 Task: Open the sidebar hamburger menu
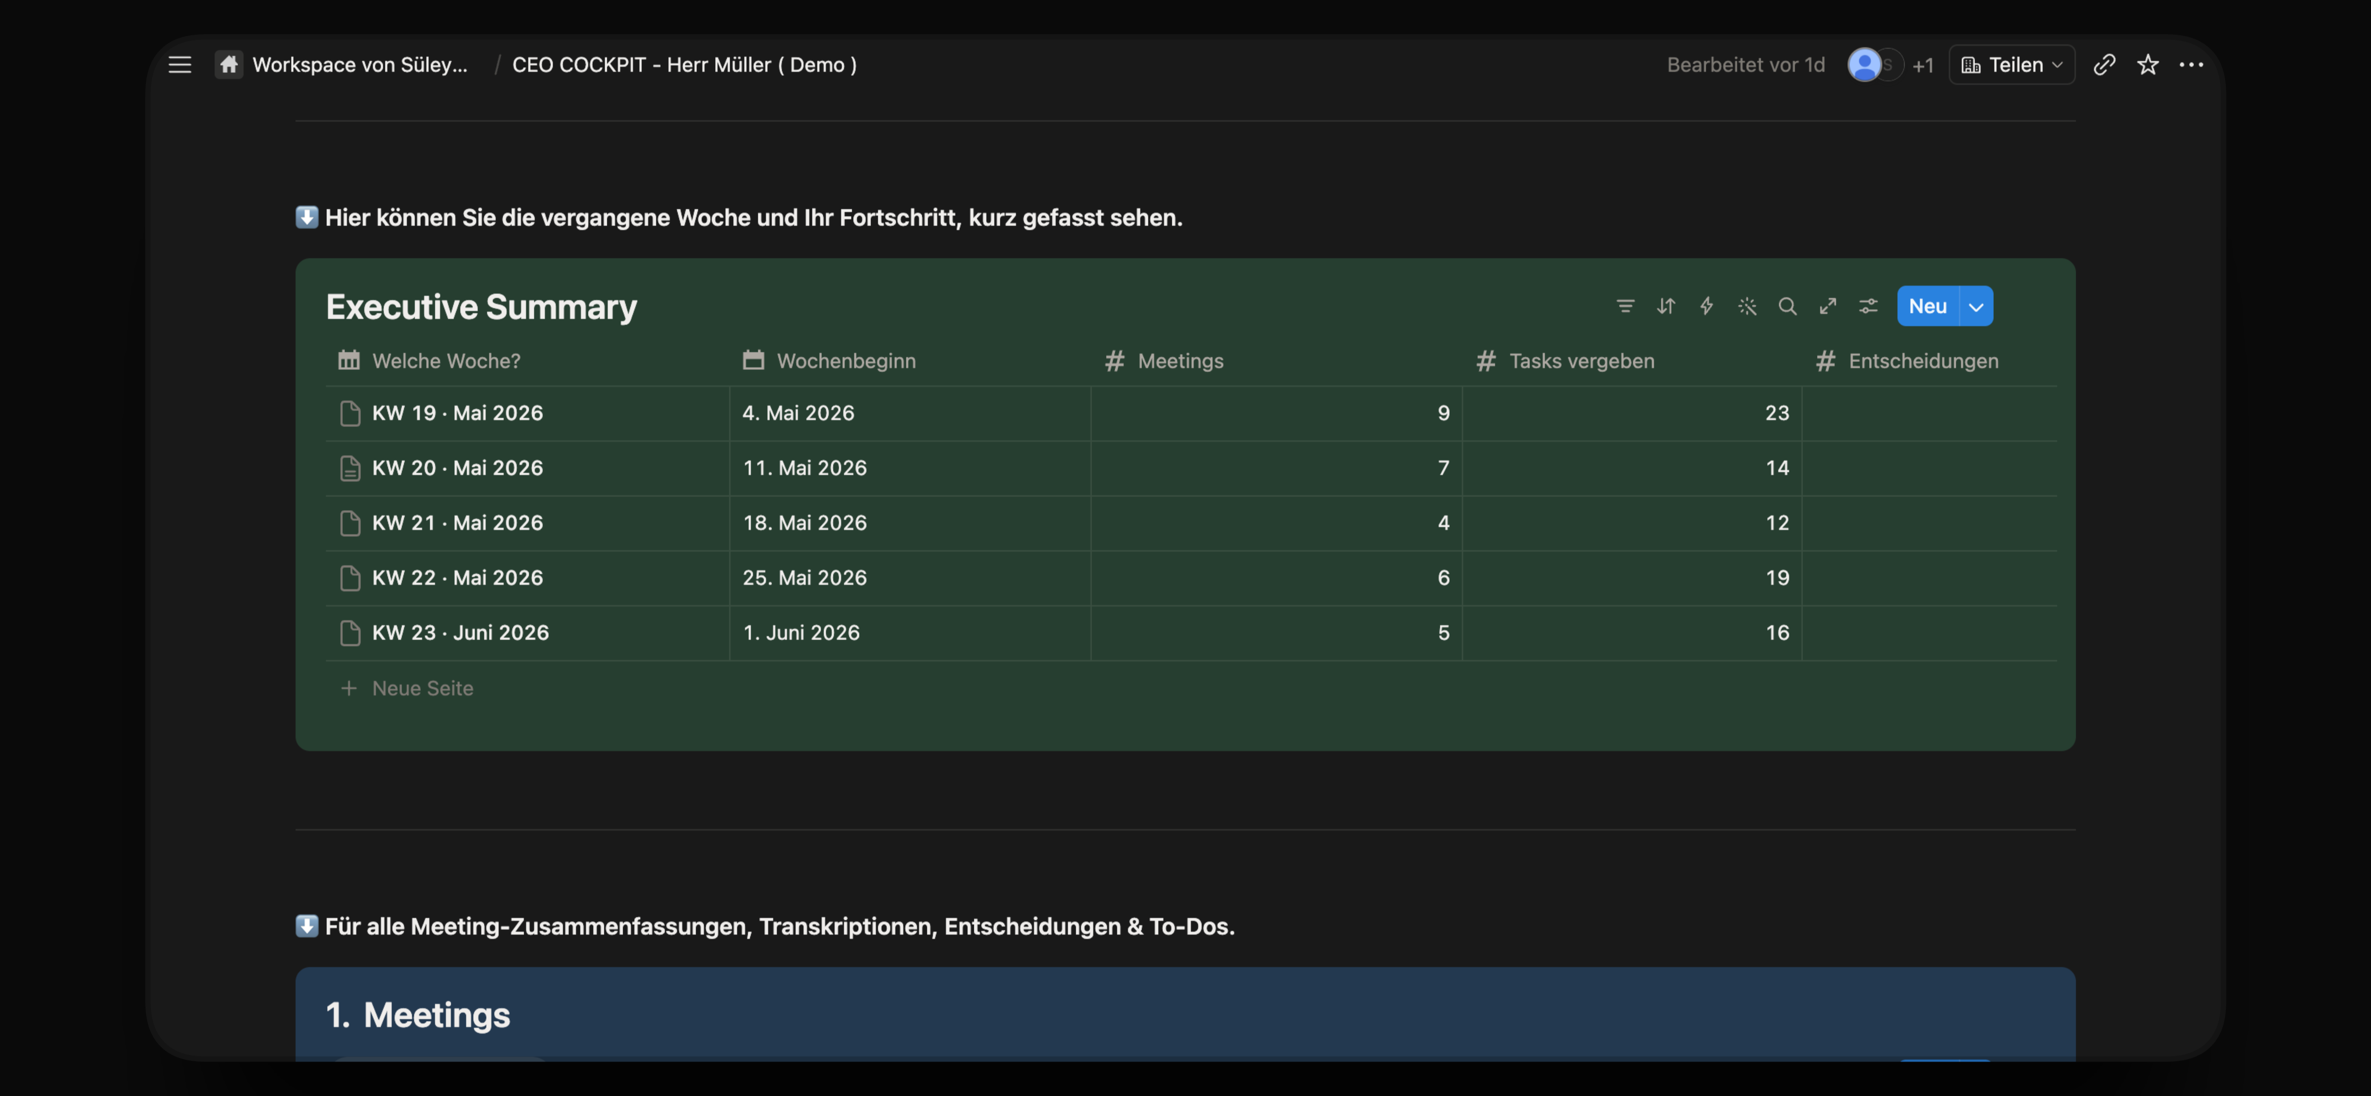(180, 64)
